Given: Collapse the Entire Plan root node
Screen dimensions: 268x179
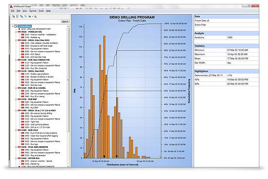Looking at the screenshot, I should (13, 26).
